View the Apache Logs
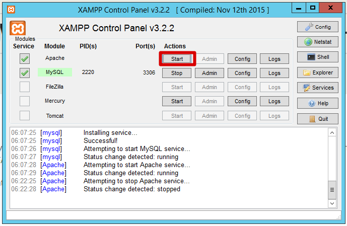The width and height of the screenshot is (347, 226). (x=274, y=59)
